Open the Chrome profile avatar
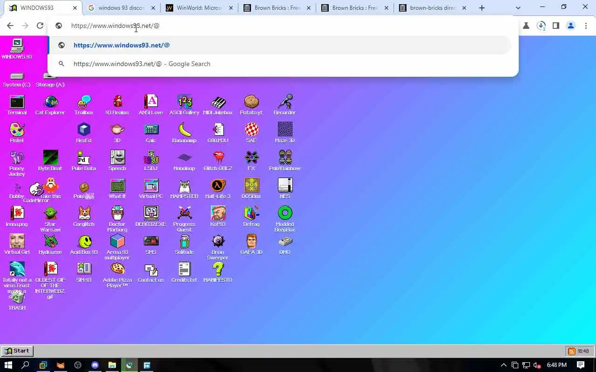This screenshot has height=372, width=596. [571, 26]
